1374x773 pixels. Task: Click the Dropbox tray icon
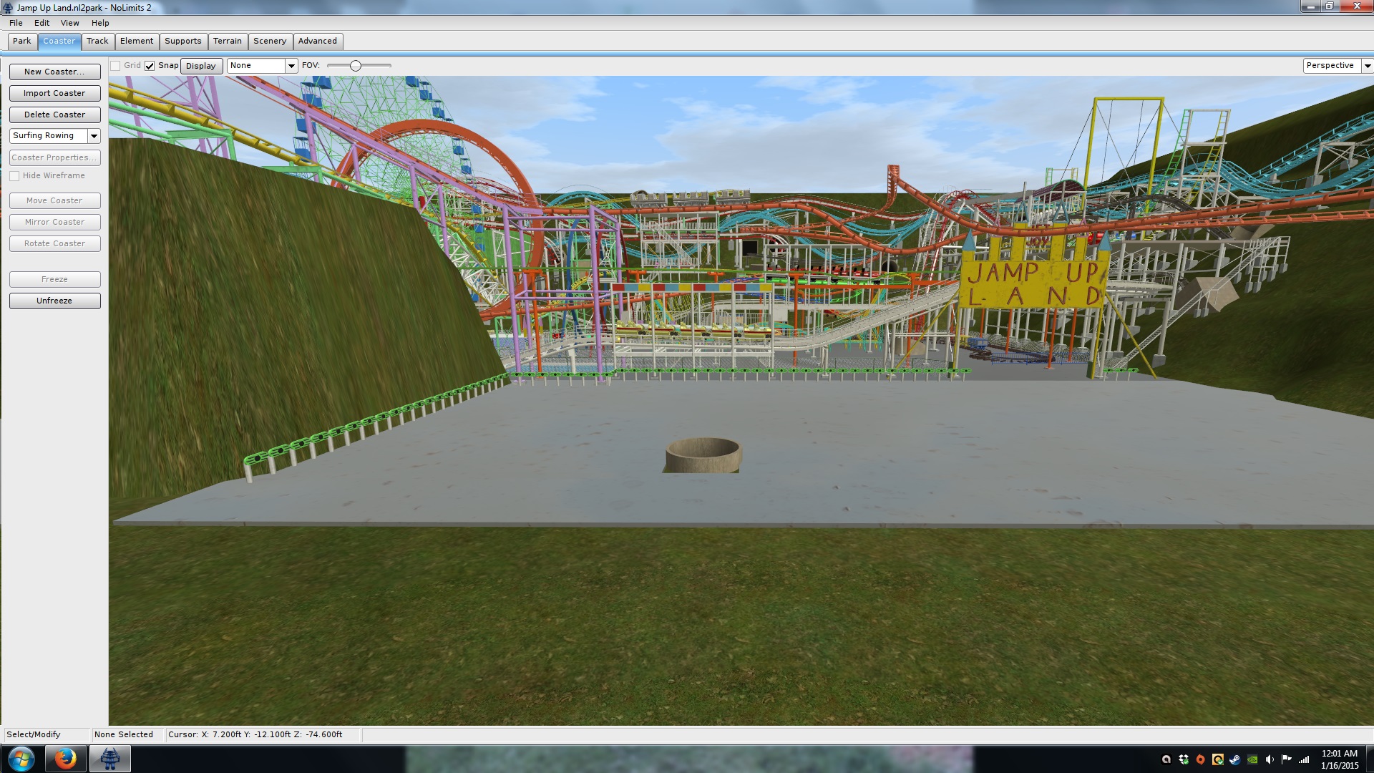(x=1184, y=759)
